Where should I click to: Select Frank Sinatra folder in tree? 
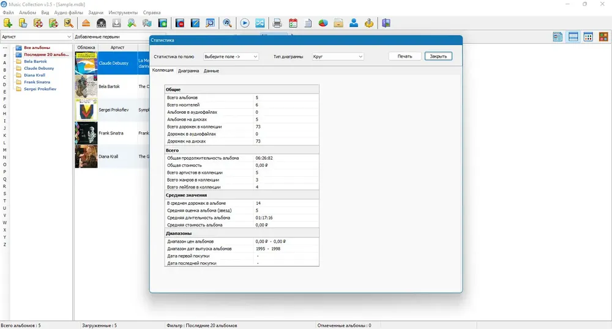click(x=37, y=82)
